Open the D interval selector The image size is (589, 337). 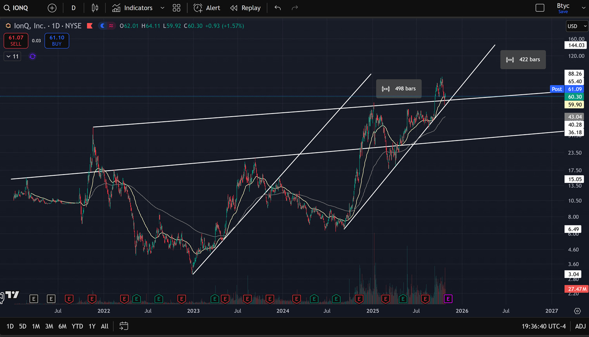(73, 8)
